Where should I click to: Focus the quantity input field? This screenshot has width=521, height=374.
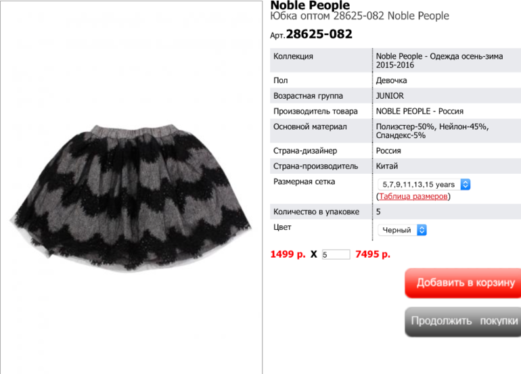[x=336, y=254]
